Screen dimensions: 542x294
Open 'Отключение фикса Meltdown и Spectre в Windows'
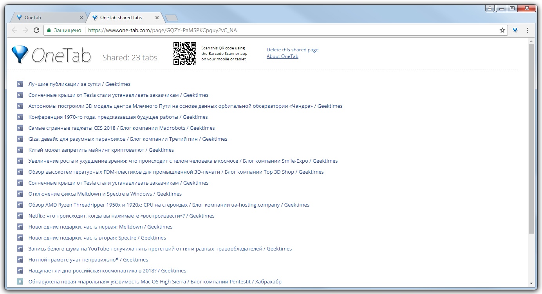point(105,194)
